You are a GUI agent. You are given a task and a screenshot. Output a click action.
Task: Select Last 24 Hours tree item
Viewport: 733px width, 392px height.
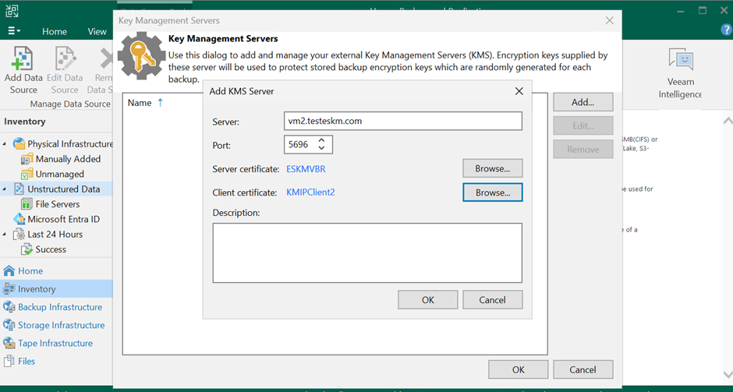click(x=55, y=234)
